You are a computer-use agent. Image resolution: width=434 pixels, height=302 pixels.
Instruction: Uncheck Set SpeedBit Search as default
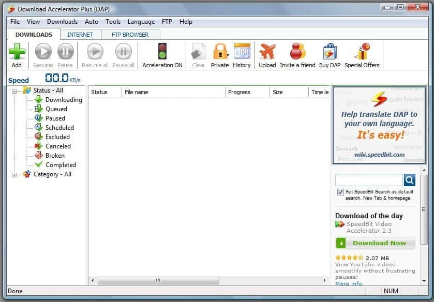(340, 192)
